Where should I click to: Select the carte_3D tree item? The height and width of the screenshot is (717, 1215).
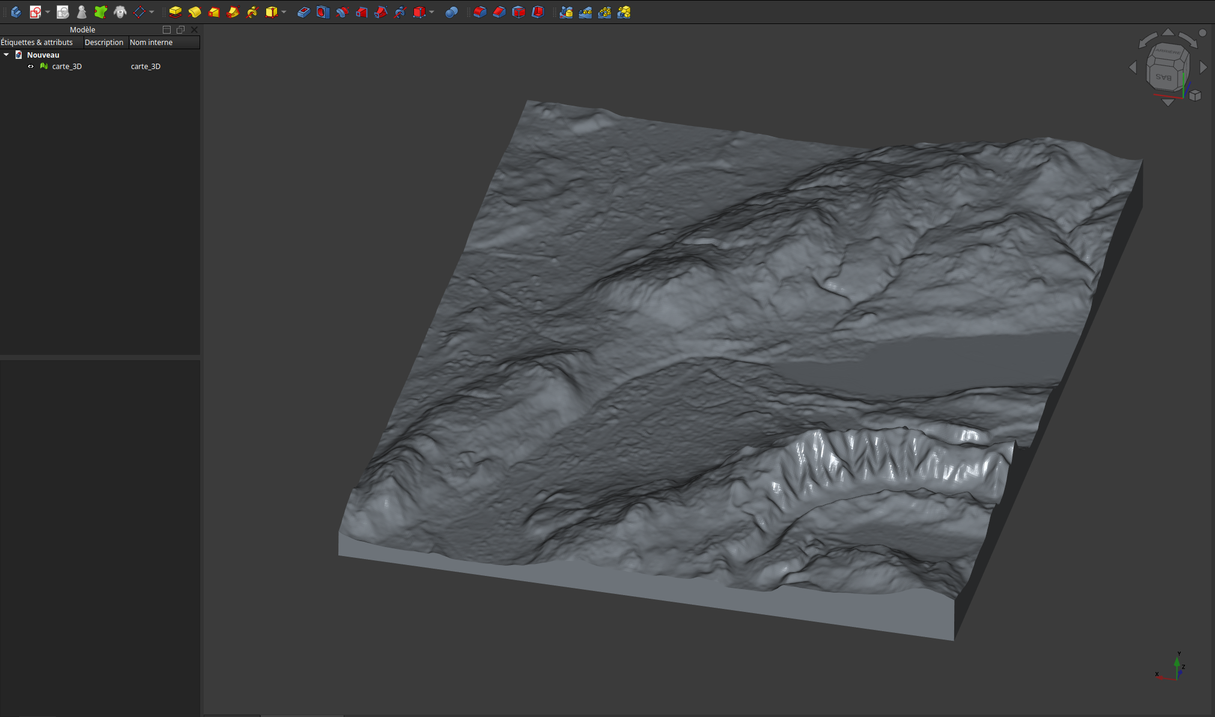pos(67,67)
